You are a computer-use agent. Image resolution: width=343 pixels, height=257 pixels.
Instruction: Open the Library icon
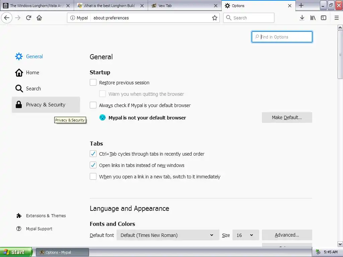tap(313, 18)
